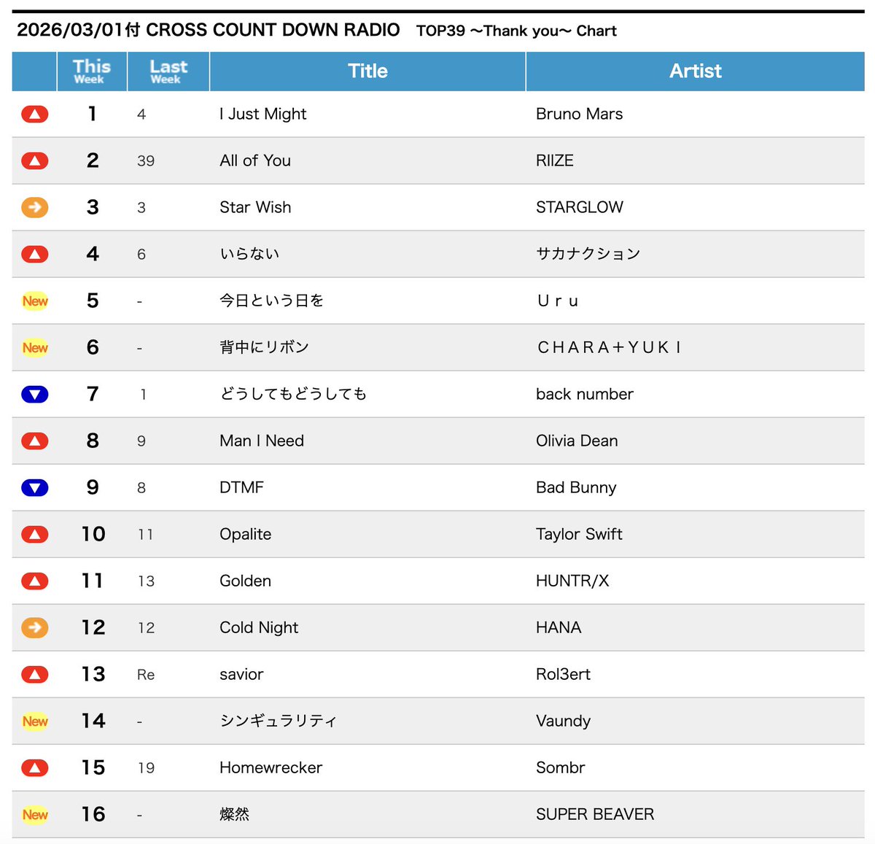Select the artist RIIZE
The image size is (875, 844).
coord(555,160)
